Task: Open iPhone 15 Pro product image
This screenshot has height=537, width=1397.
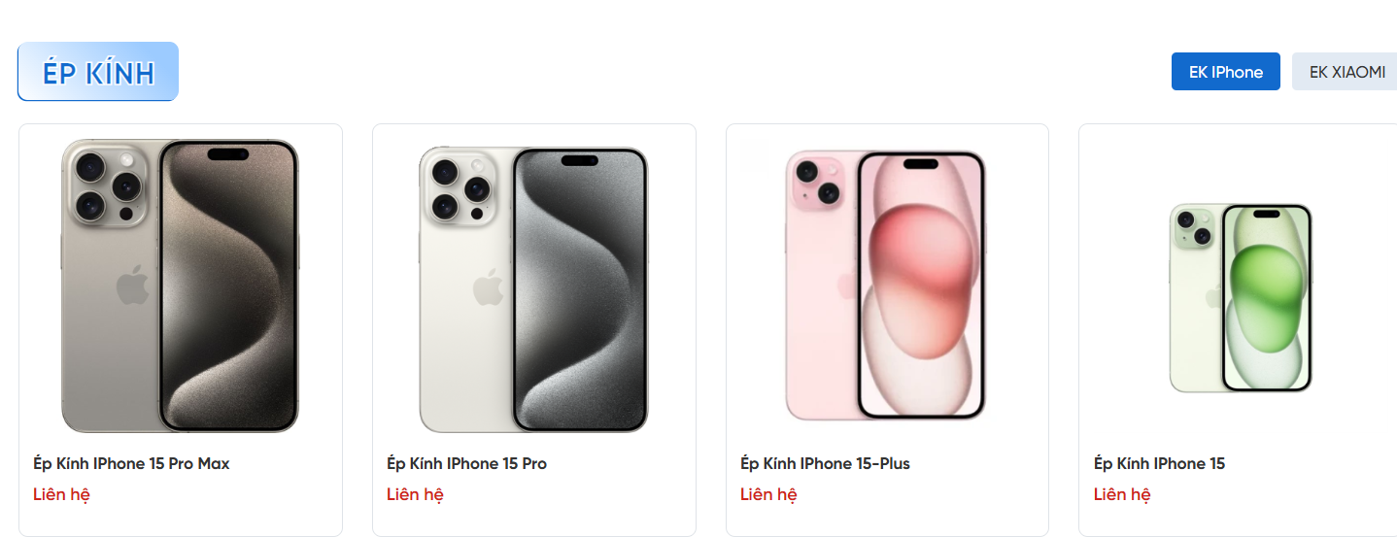Action: [533, 288]
